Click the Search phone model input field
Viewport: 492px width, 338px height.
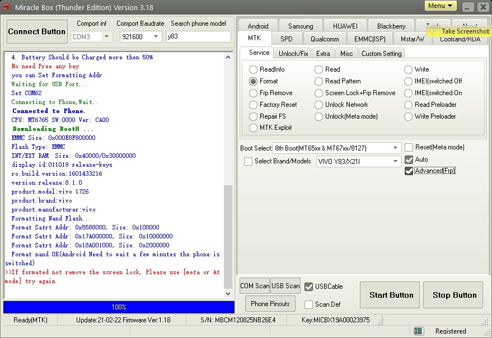pyautogui.click(x=198, y=37)
